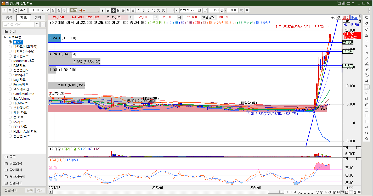
Task: Open chart settings gear in top toolbar
Action: 247,10
